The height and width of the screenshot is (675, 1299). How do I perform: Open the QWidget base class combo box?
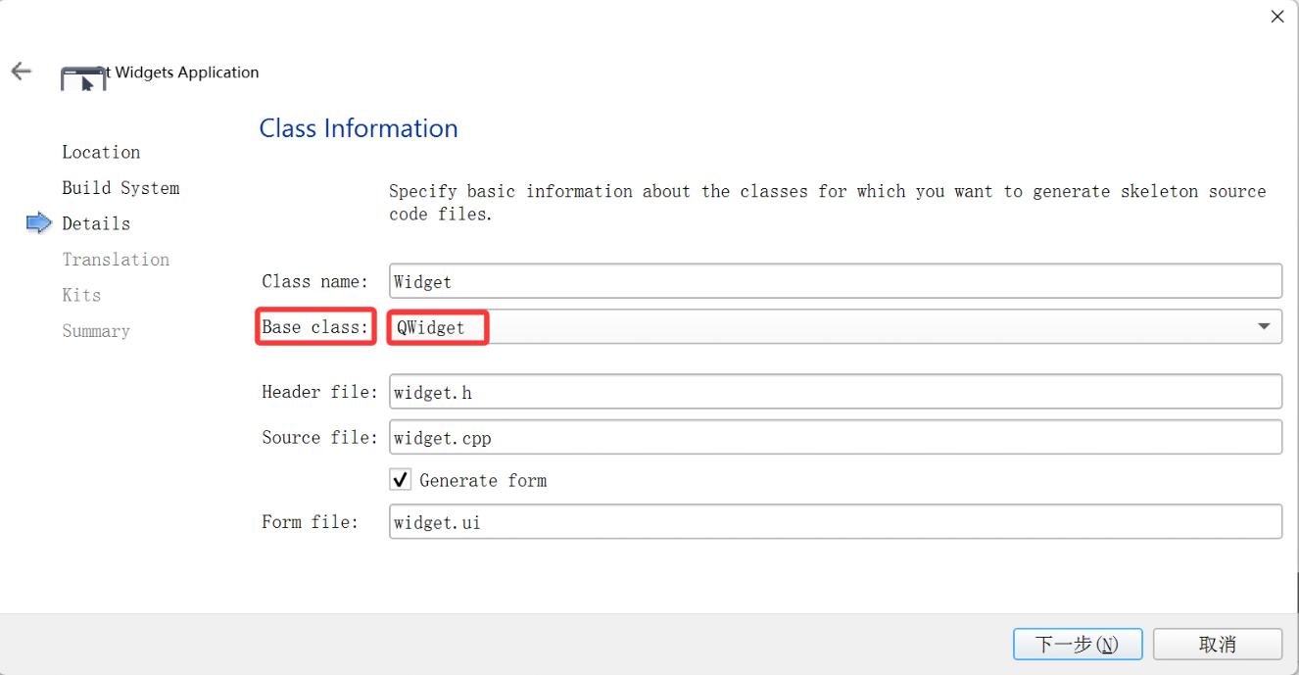tap(836, 327)
